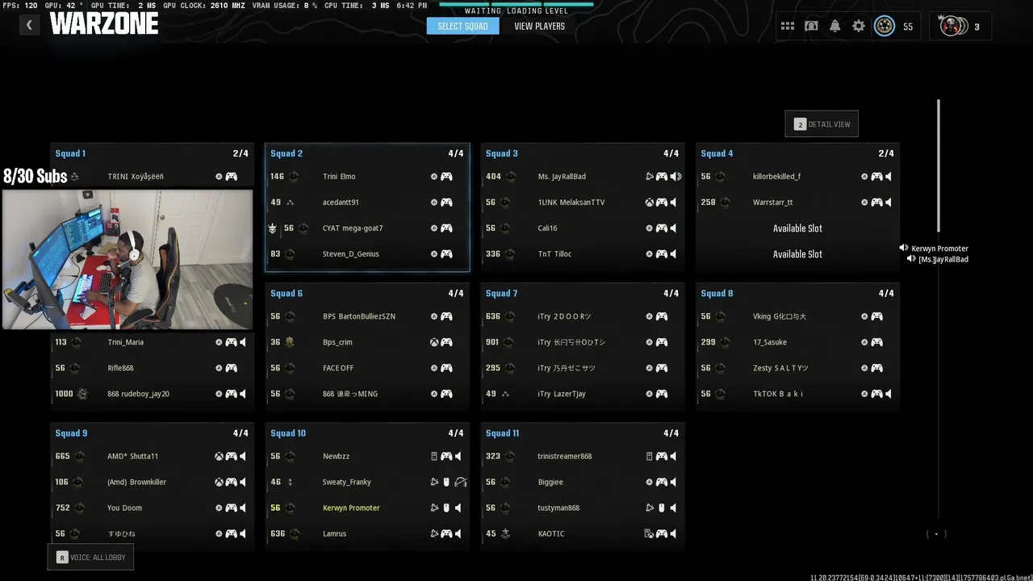This screenshot has width=1033, height=581.
Task: Click the squad list vertical scrollbar
Action: click(x=939, y=165)
